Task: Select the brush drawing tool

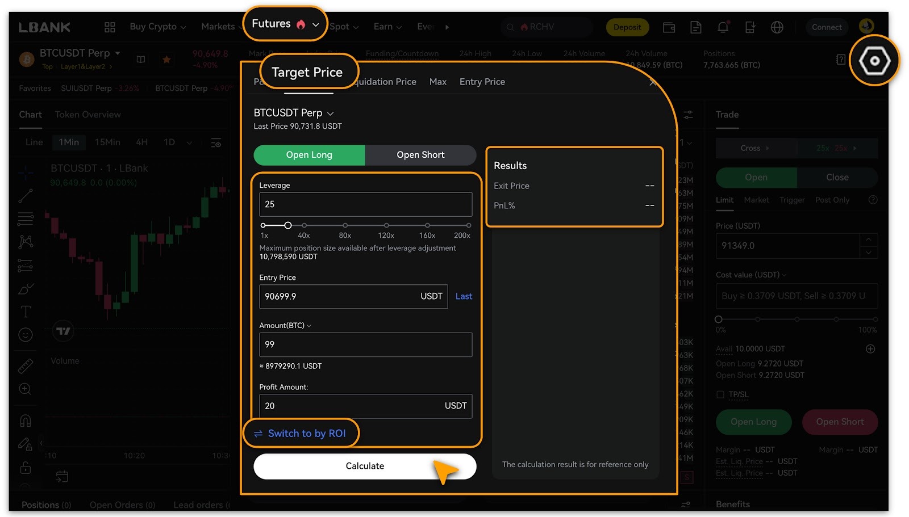Action: click(26, 288)
